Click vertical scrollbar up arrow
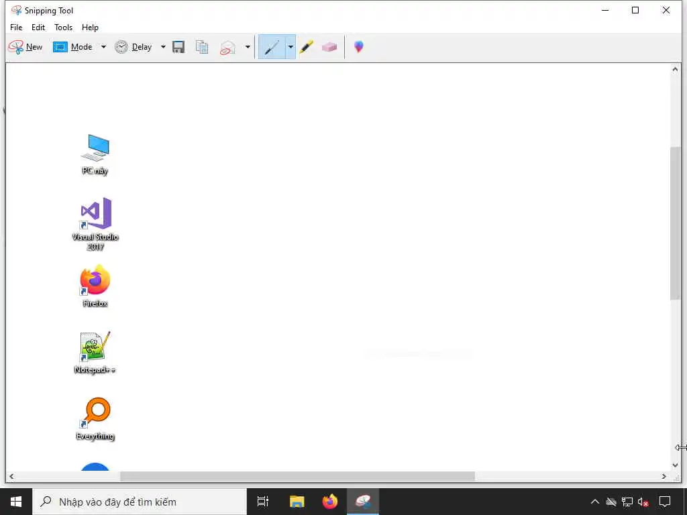Image resolution: width=687 pixels, height=515 pixels. [675, 69]
